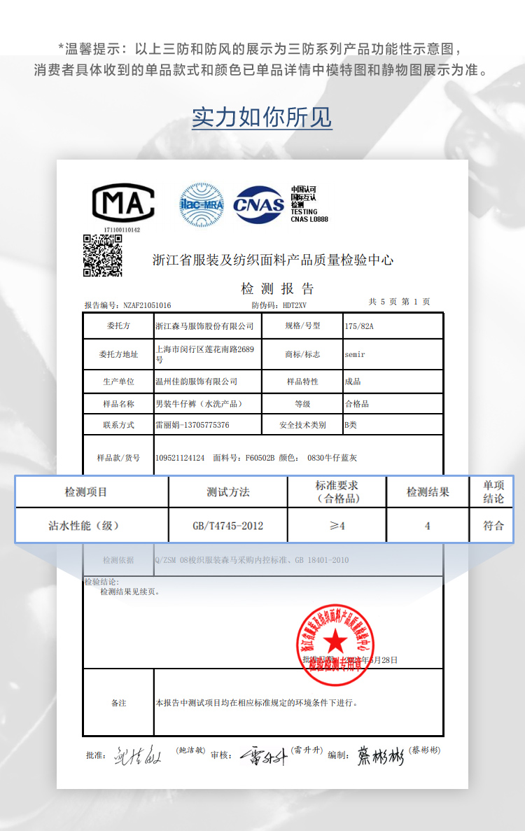Viewport: 525px width, 831px height.
Task: Click the 委托方地址 label cell
Action: click(x=119, y=354)
